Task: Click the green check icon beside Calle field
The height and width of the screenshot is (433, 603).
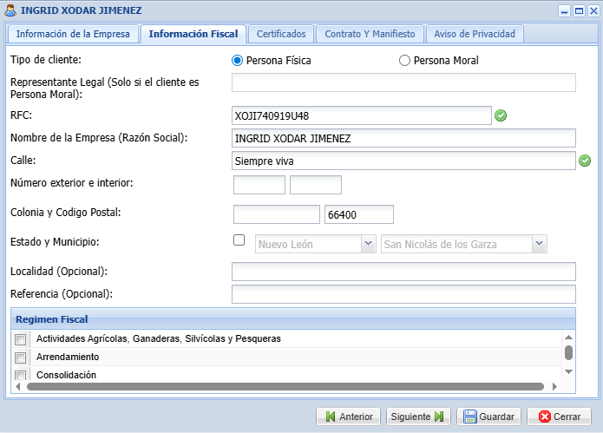Action: point(585,161)
